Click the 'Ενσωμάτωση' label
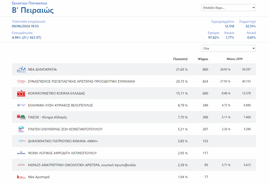Viewport: 269px width, 183px height. click(x=22, y=33)
